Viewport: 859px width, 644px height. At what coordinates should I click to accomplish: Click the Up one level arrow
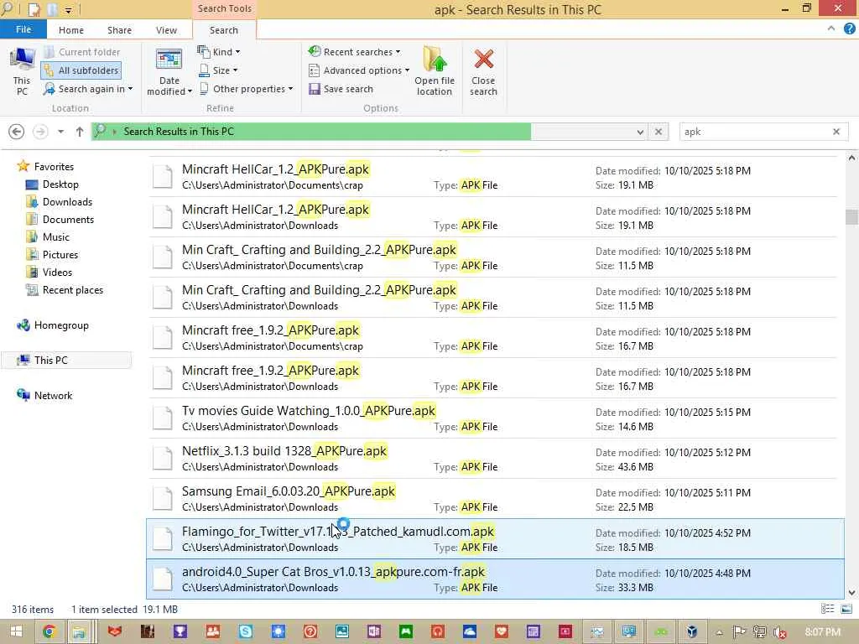(x=80, y=132)
